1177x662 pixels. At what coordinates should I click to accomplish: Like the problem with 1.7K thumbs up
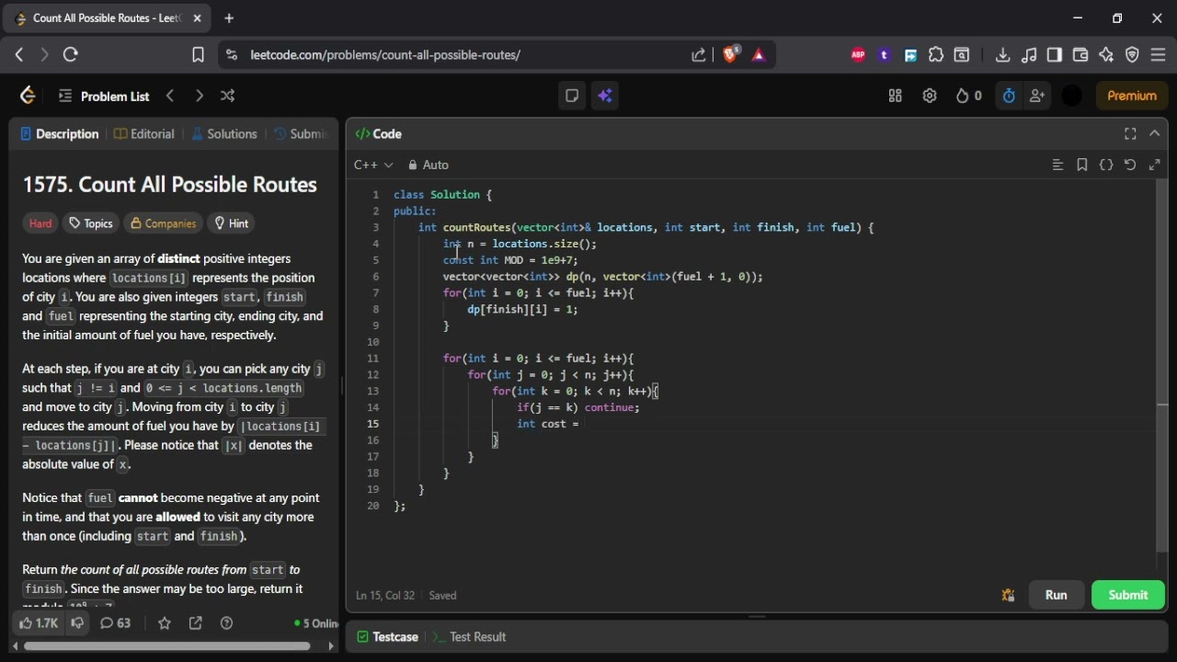[39, 622]
